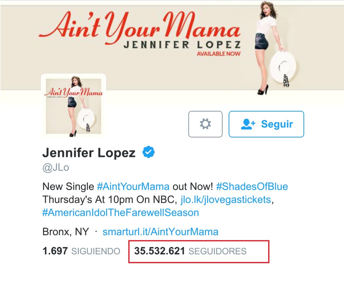Screen dimensions: 344x297
Task: Click the verified badge next to Jennifer Lopez
Action: (x=148, y=152)
